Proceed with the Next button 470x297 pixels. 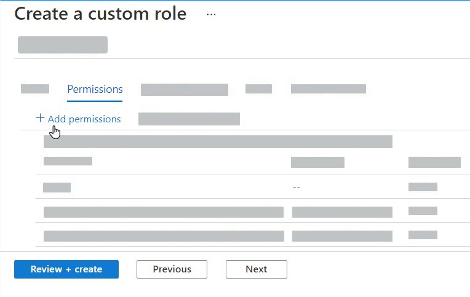coord(256,269)
